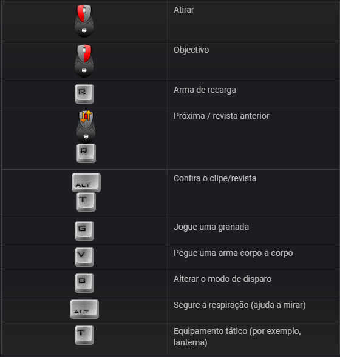Click the V key icon for melee weapon
The width and height of the screenshot is (340, 357).
pyautogui.click(x=84, y=257)
